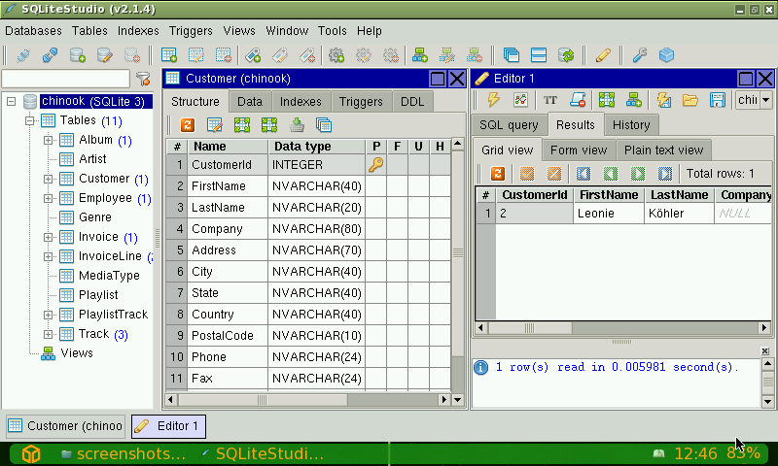
Task: Click the clear history scroll icon
Action: click(x=578, y=100)
